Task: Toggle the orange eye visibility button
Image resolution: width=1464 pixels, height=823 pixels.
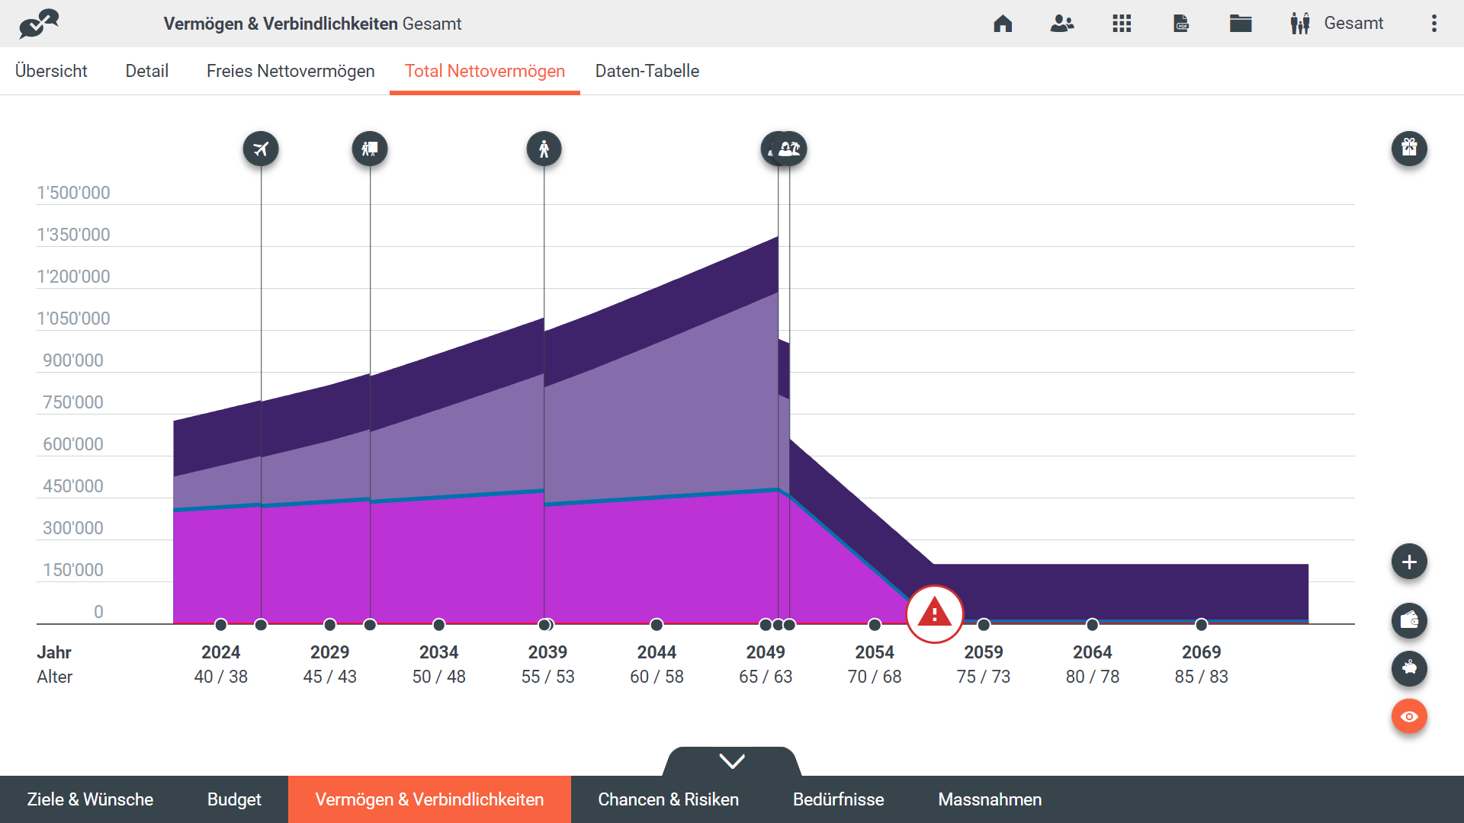Action: [x=1409, y=716]
